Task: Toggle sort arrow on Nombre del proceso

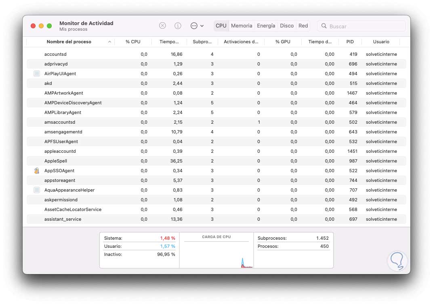Action: point(109,42)
